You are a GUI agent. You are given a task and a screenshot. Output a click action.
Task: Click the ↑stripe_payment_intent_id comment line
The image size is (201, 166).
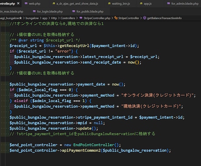82,134
